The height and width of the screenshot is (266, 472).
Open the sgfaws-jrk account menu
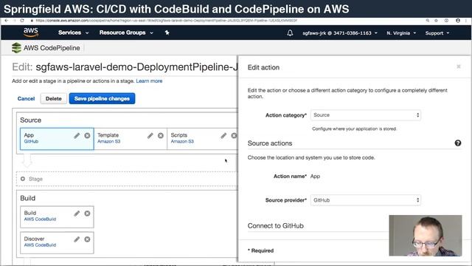340,33
